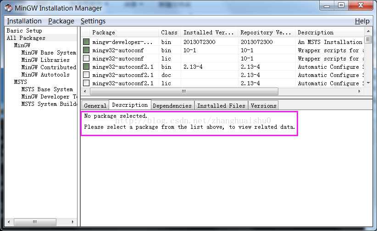Click the package list scroll-down arrow
This screenshot has height=231, width=377.
pyautogui.click(x=368, y=83)
